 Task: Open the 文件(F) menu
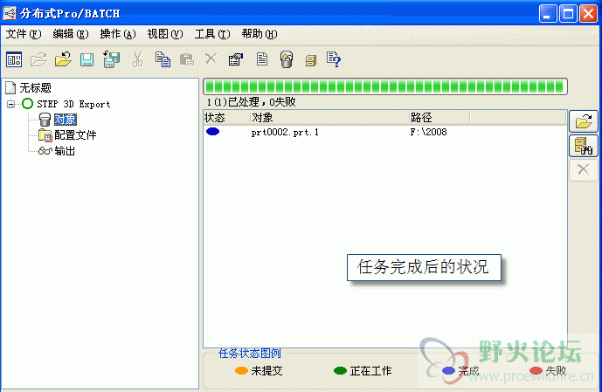coord(24,34)
